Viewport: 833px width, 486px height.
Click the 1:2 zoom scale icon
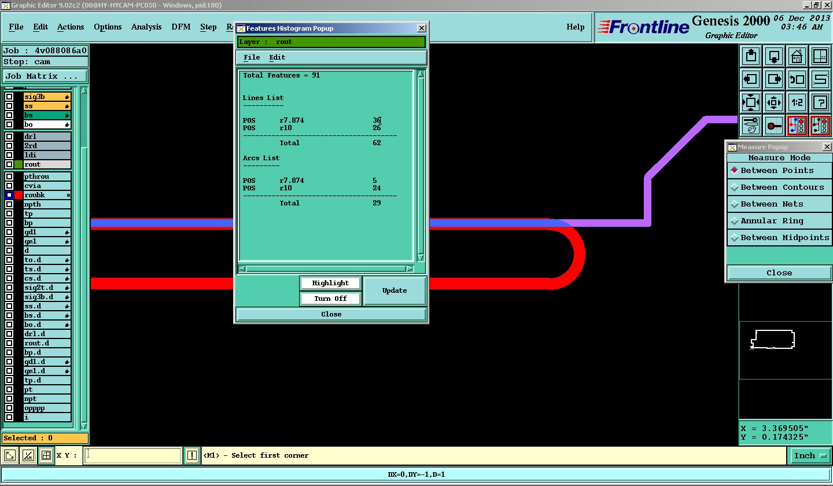pos(797,102)
